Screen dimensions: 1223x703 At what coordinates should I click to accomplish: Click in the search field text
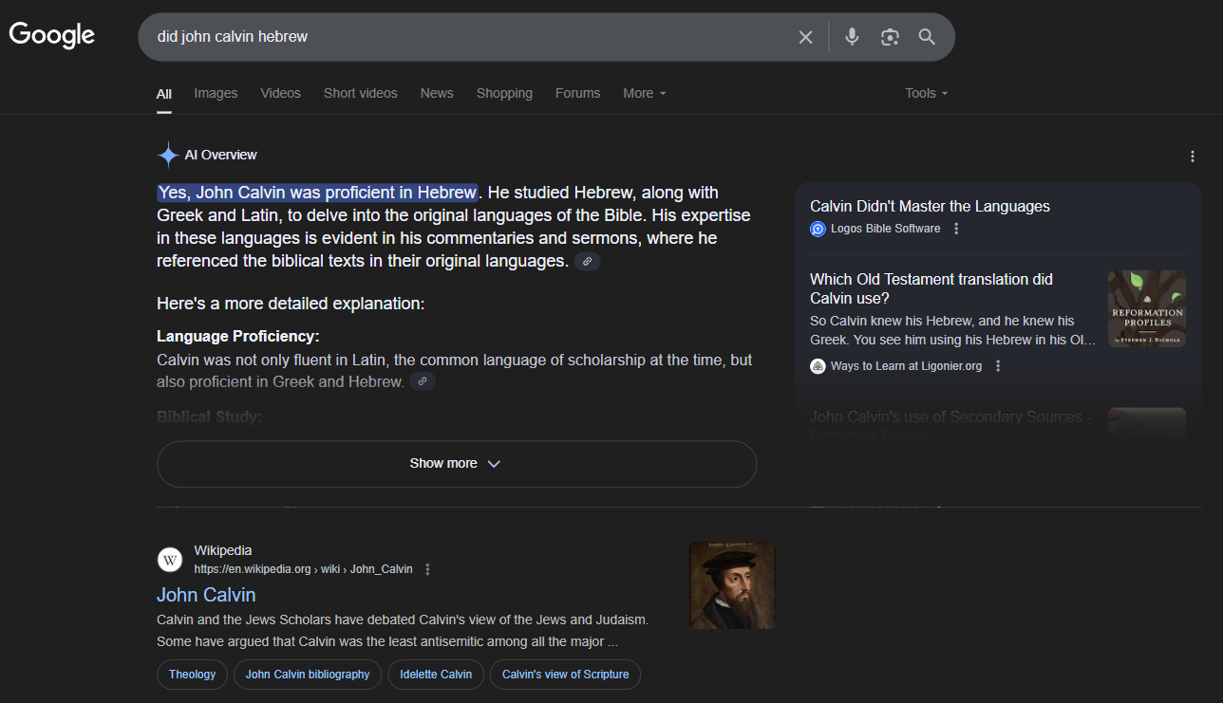[x=233, y=37]
